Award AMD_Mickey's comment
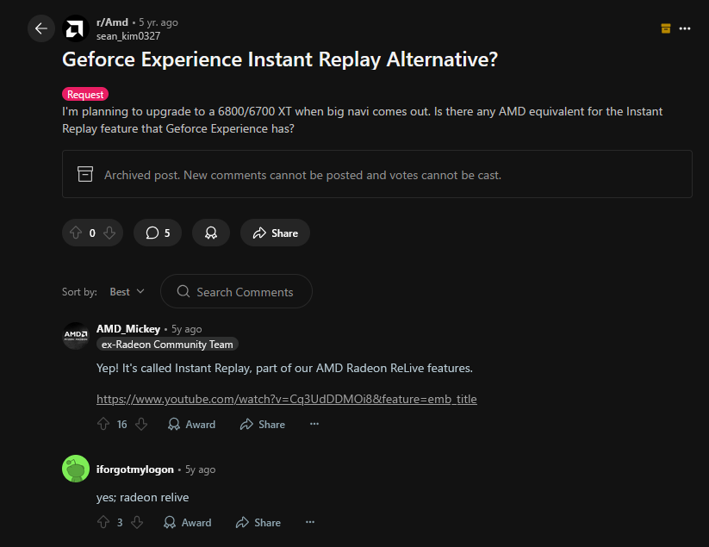Image resolution: width=709 pixels, height=547 pixels. point(192,424)
